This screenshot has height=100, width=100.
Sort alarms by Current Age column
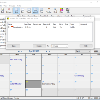click(x=37, y=24)
